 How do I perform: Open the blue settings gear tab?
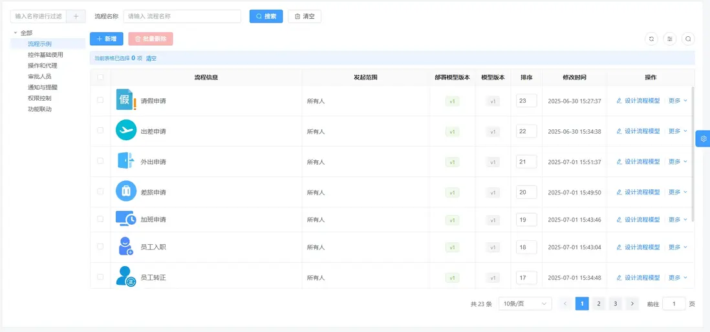pyautogui.click(x=703, y=139)
